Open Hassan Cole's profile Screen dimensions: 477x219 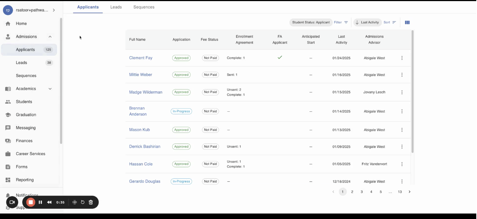(141, 164)
